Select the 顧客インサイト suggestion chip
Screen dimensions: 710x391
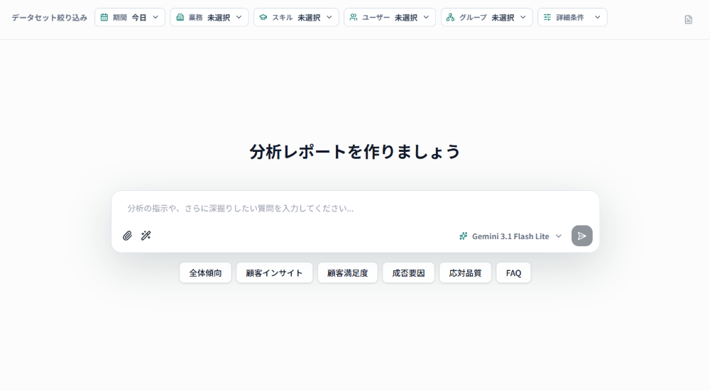pyautogui.click(x=274, y=273)
